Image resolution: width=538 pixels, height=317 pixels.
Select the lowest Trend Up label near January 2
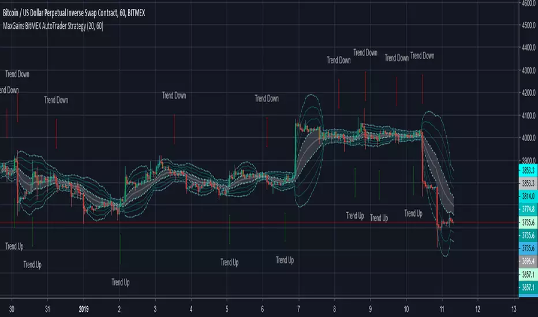pos(120,282)
